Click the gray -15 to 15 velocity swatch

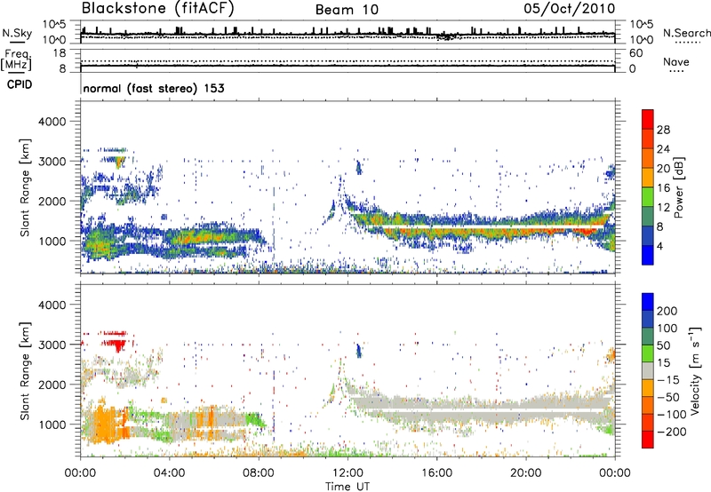pyautogui.click(x=648, y=370)
